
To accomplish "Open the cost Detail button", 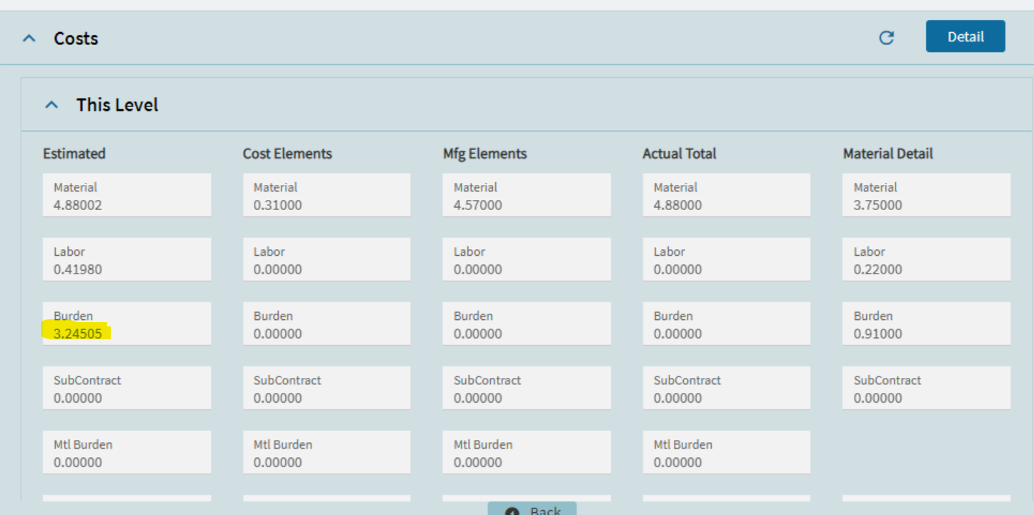I will (x=965, y=36).
